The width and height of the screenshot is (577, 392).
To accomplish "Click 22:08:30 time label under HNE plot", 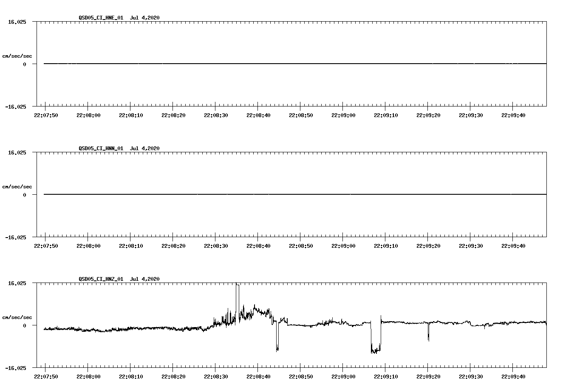I will point(216,115).
